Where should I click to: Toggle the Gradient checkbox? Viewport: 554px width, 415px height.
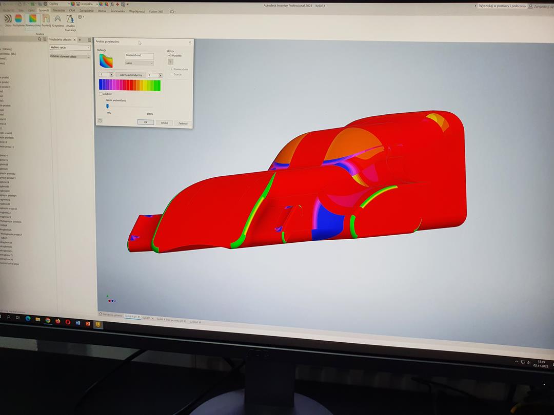point(101,94)
